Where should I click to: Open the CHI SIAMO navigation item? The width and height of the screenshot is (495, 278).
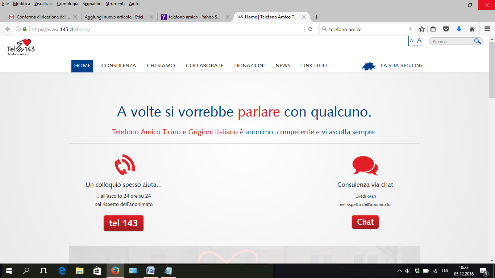(161, 66)
